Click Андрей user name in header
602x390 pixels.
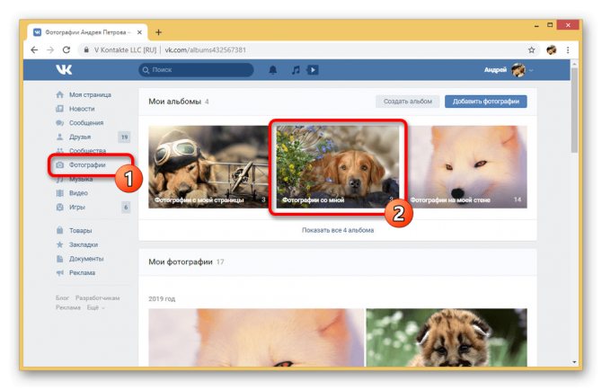coord(495,70)
